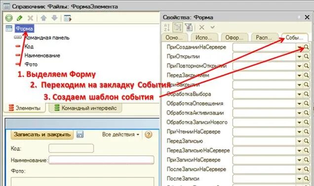Open dropdown for ОбработкаВыбора
Image resolution: width=314 pixels, height=186 pixels.
299,94
